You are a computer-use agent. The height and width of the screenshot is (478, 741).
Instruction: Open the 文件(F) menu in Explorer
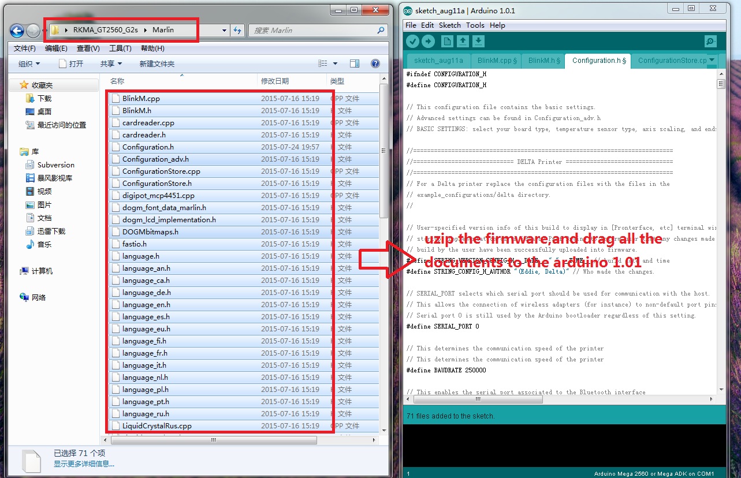point(25,48)
